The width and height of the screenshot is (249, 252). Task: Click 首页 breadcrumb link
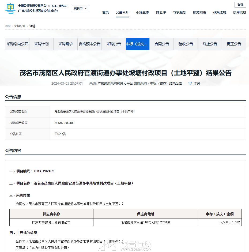coord(8,26)
